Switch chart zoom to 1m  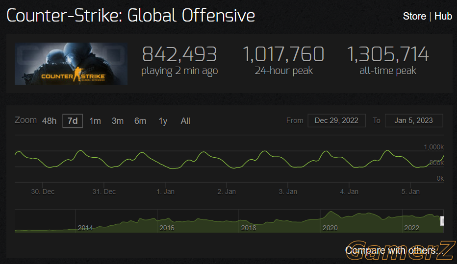click(95, 121)
